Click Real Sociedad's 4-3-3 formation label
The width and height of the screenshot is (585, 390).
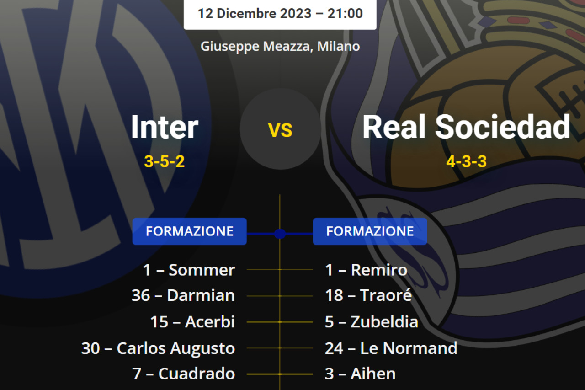pos(466,161)
